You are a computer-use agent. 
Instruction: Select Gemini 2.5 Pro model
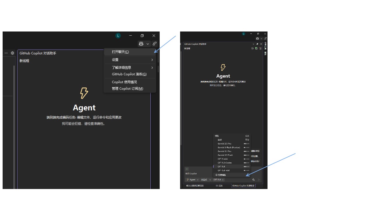(x=232, y=143)
